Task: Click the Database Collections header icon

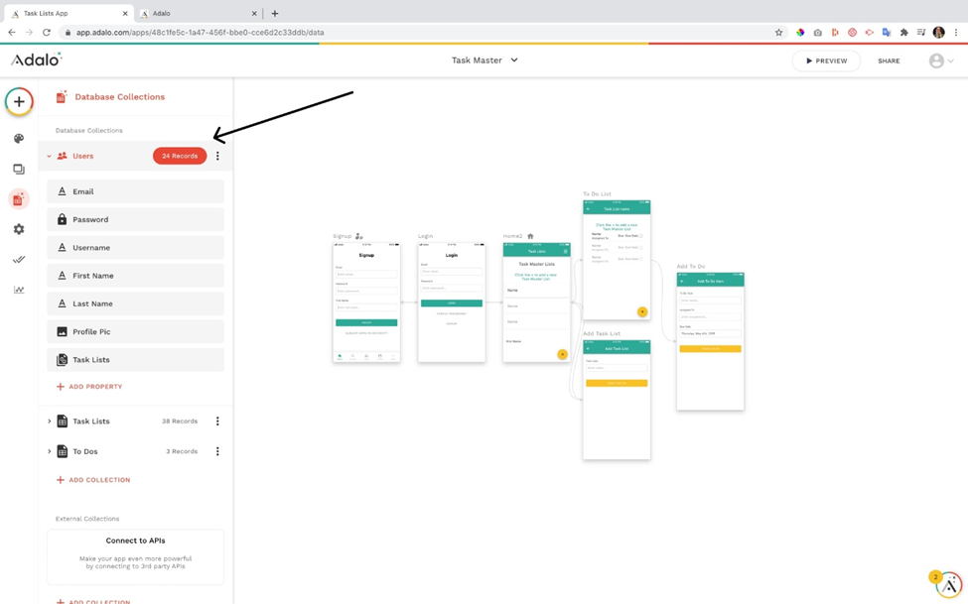Action: (x=62, y=97)
